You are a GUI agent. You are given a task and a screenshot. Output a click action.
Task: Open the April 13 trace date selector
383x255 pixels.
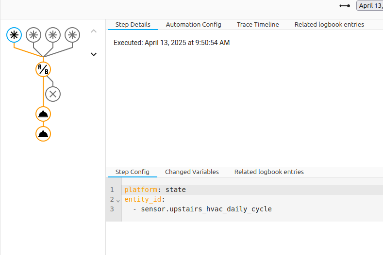coord(370,6)
